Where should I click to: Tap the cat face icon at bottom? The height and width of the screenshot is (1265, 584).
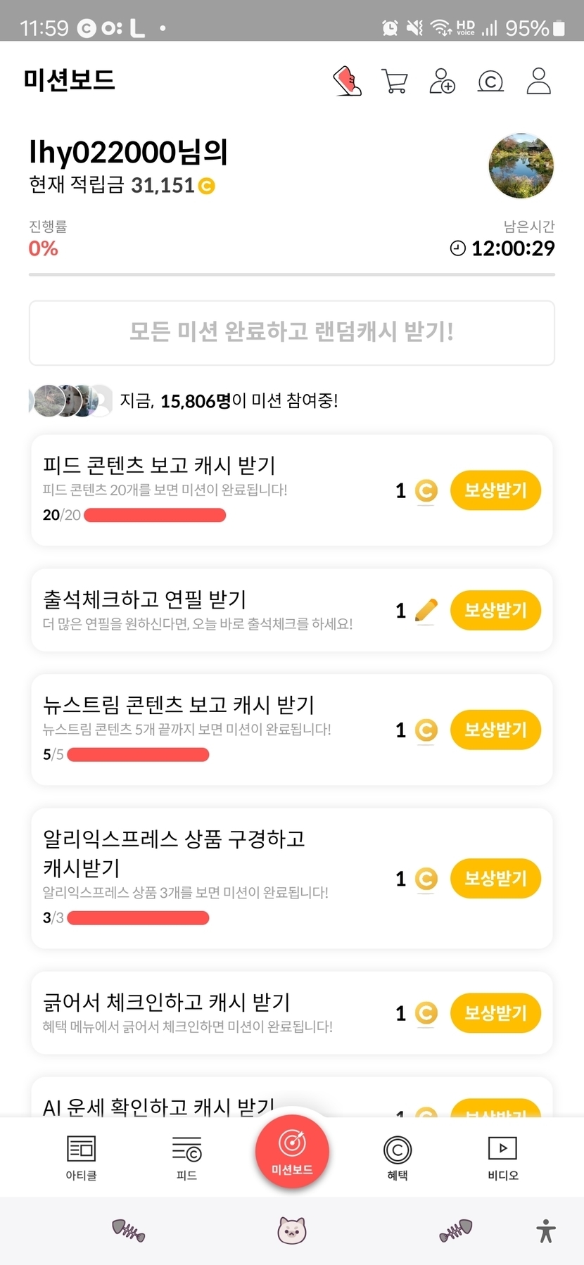tap(291, 1231)
